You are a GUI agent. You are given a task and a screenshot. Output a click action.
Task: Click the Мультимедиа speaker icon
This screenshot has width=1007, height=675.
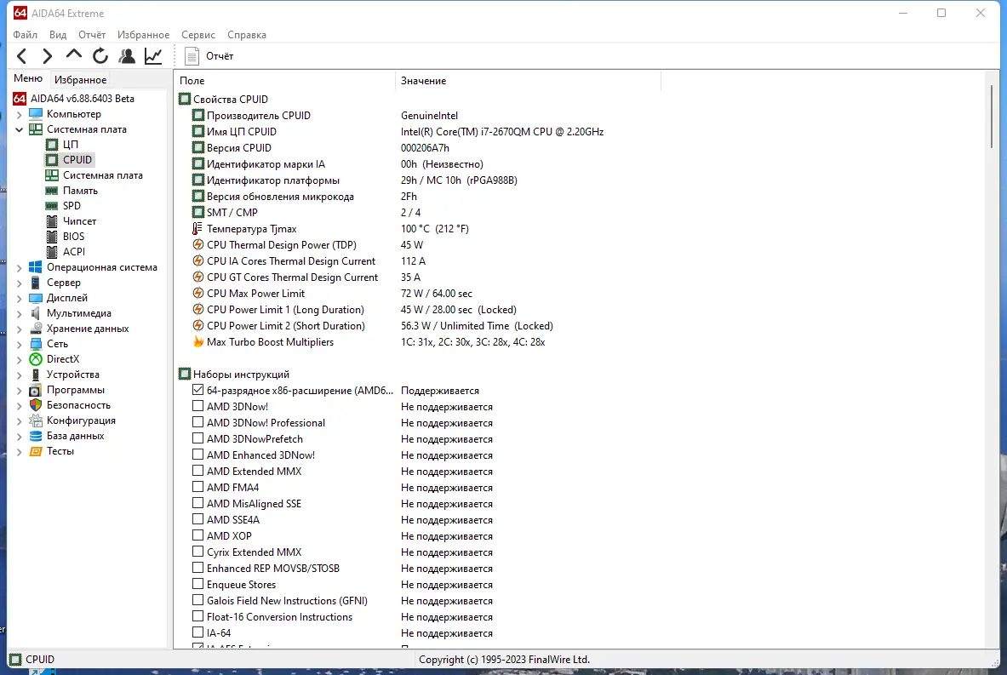36,313
